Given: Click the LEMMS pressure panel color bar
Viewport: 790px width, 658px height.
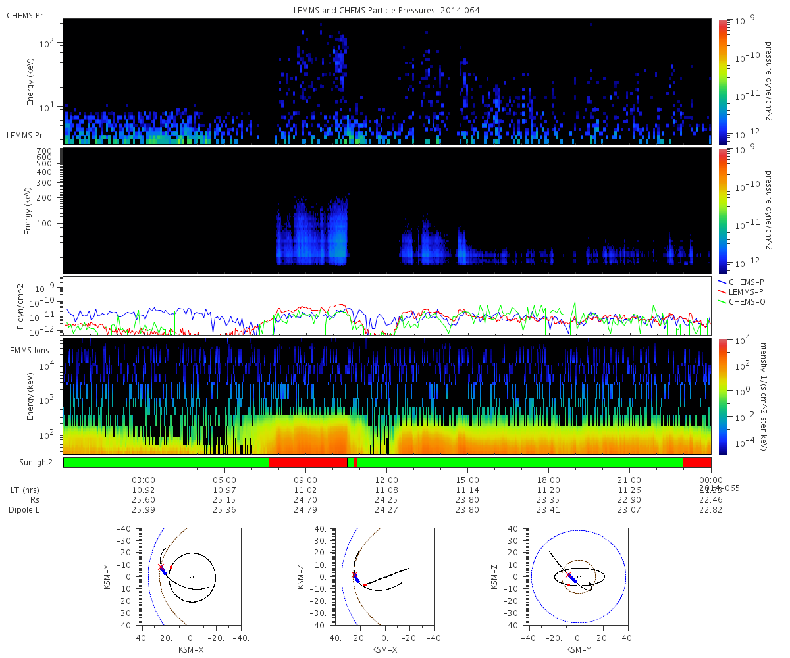Looking at the screenshot, I should click(x=723, y=211).
